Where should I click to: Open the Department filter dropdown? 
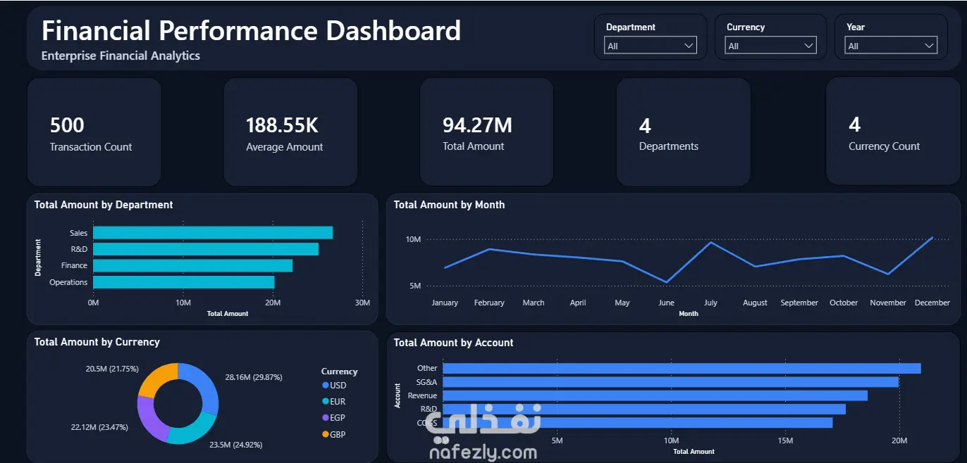[651, 46]
